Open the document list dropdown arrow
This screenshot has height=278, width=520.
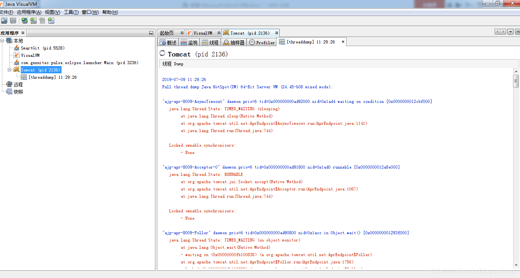click(x=510, y=32)
